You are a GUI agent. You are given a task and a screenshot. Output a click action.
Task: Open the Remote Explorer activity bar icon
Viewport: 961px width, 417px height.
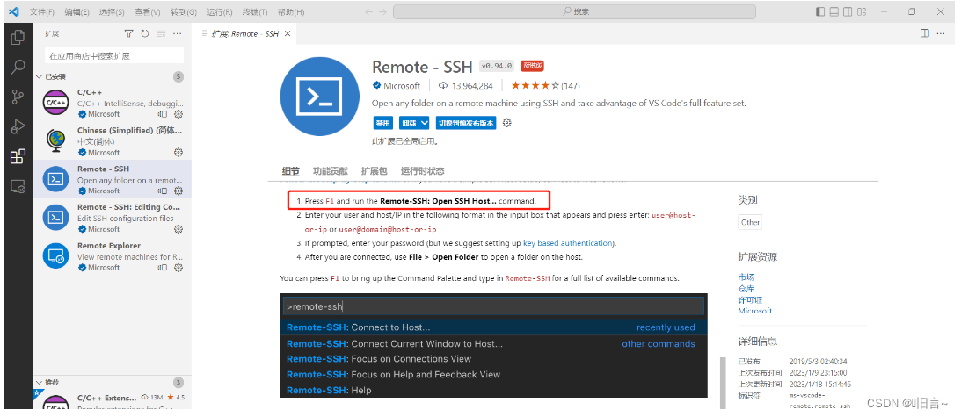(x=18, y=187)
